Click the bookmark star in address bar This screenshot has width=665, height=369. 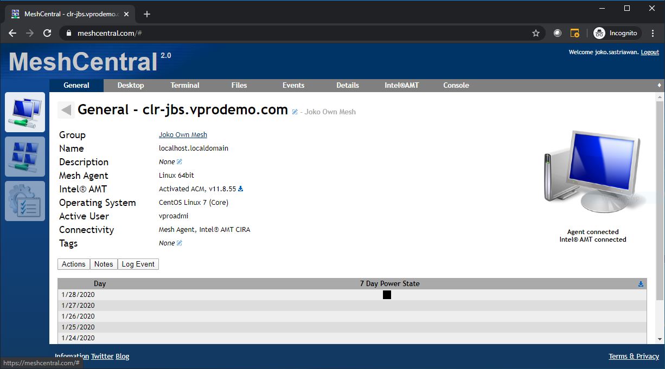point(536,33)
